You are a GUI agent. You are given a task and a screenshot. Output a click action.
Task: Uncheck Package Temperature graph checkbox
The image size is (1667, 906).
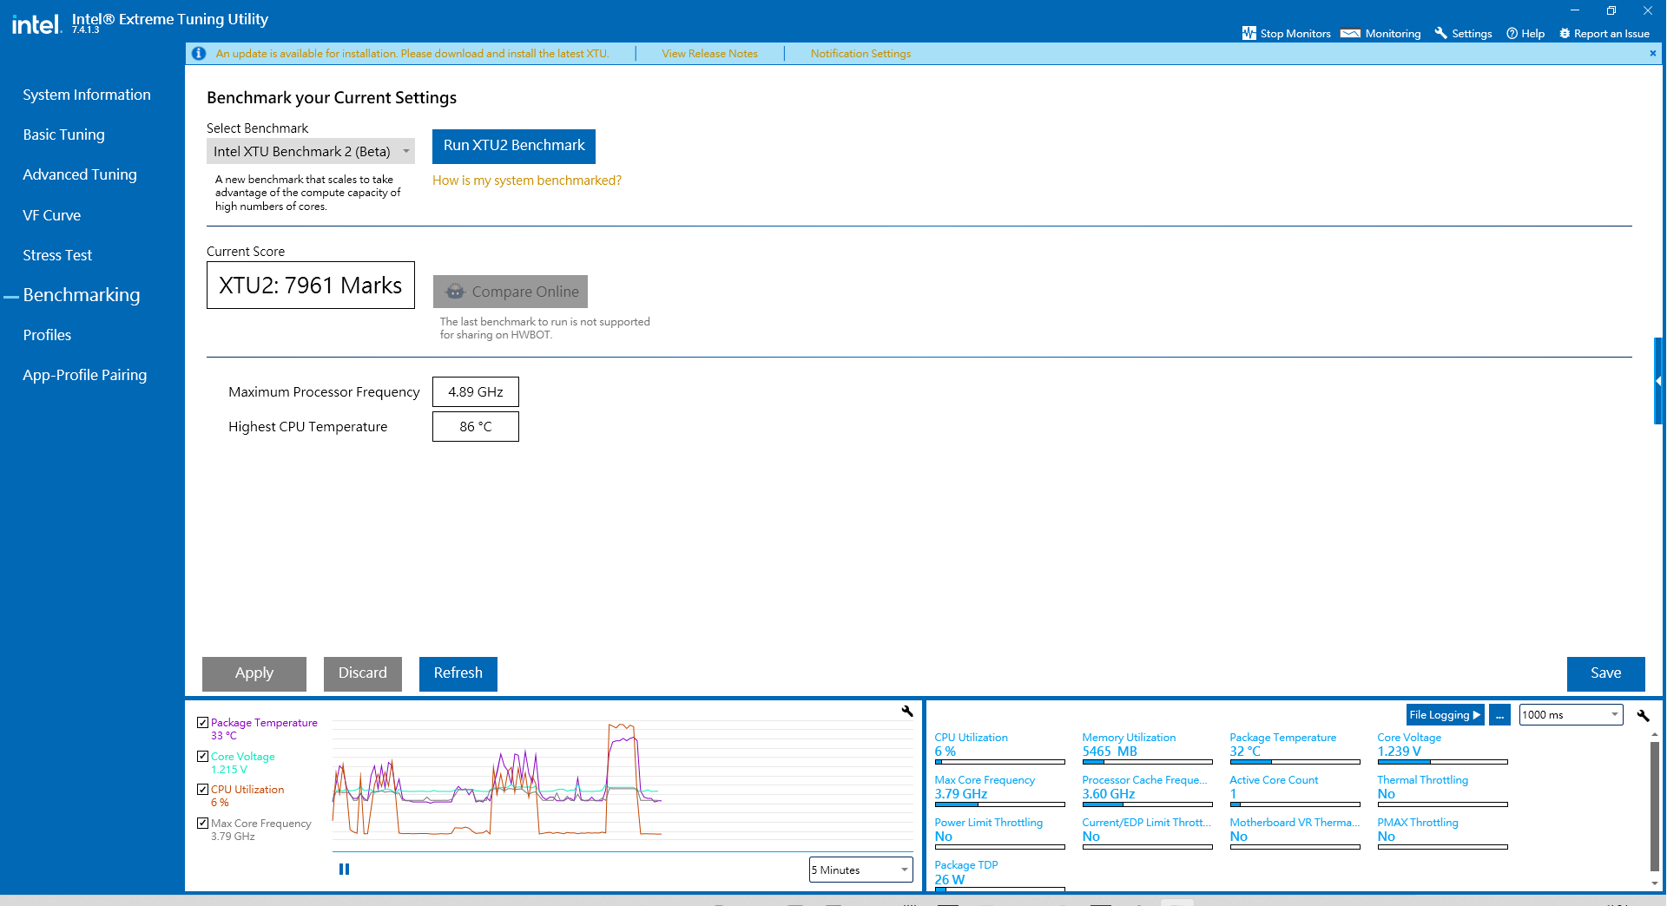(202, 722)
